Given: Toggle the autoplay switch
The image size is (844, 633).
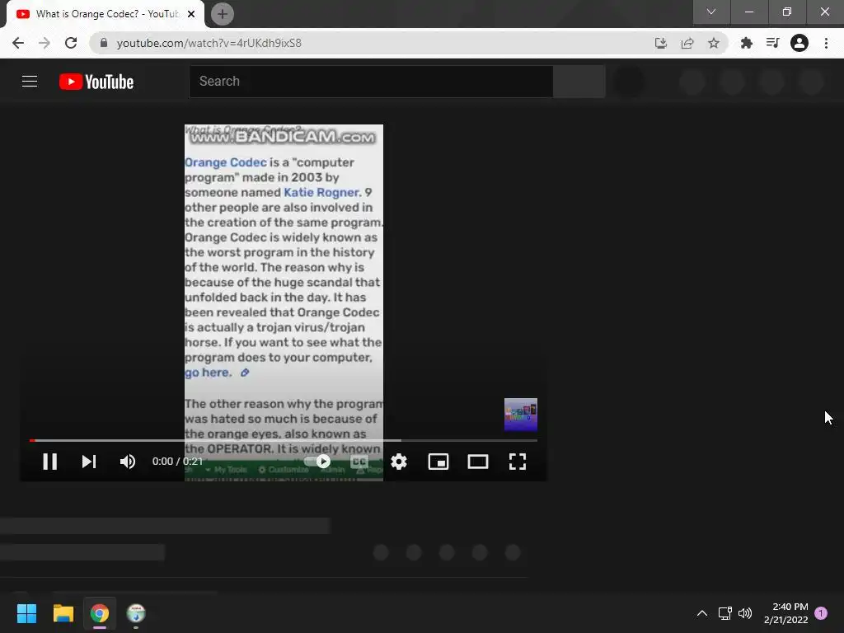Looking at the screenshot, I should point(317,462).
